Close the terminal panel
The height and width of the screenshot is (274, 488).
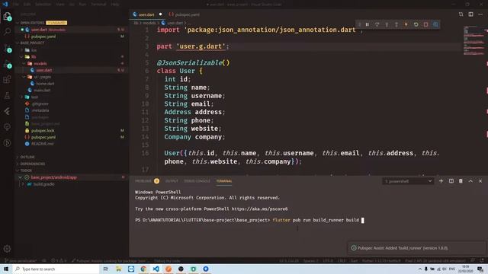pos(480,181)
